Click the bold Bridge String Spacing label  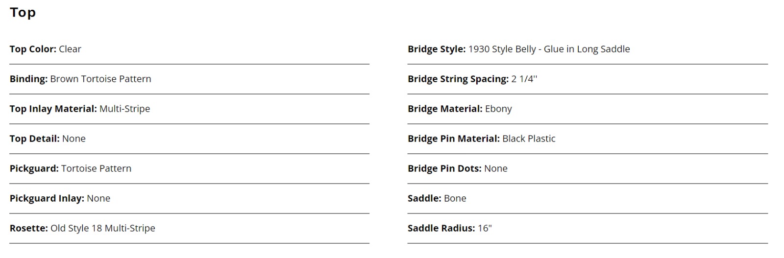(x=458, y=79)
